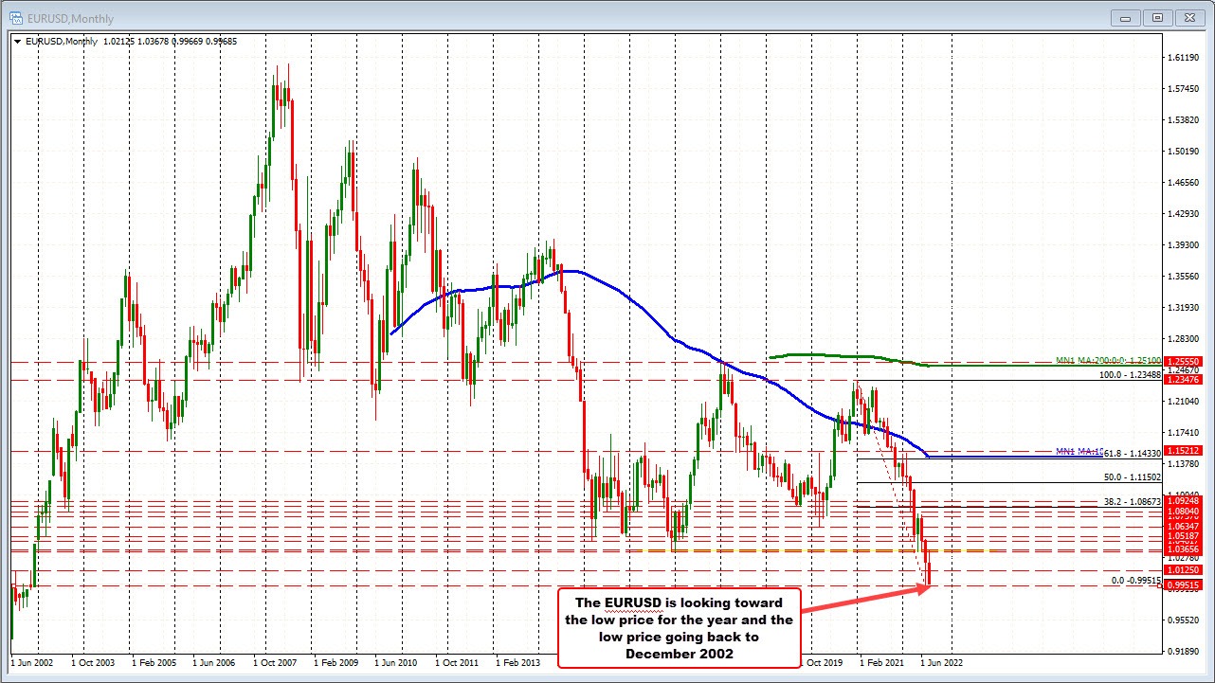1215x683 pixels.
Task: Click the red 1.25550 price level label
Action: pos(1184,362)
